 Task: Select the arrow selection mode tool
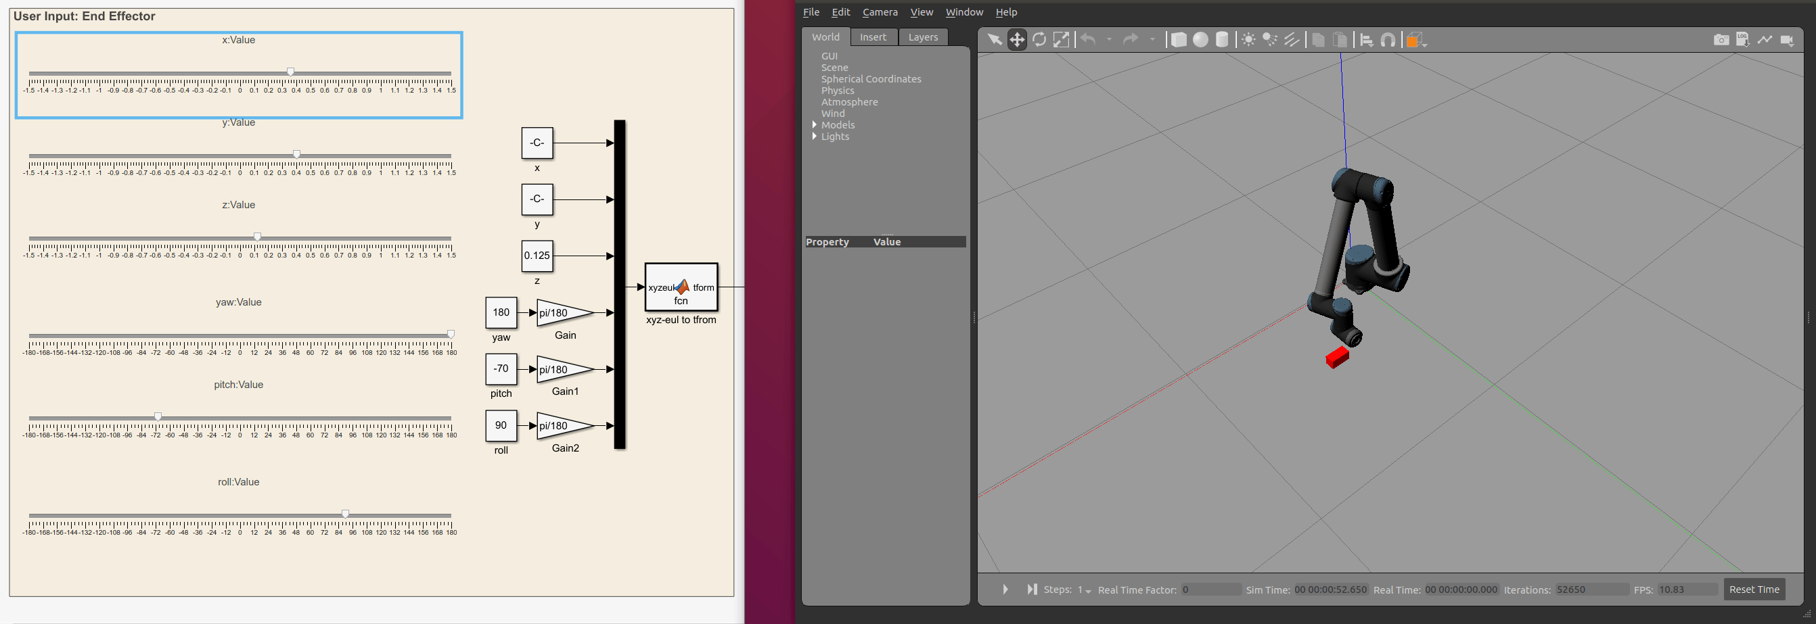coord(994,39)
